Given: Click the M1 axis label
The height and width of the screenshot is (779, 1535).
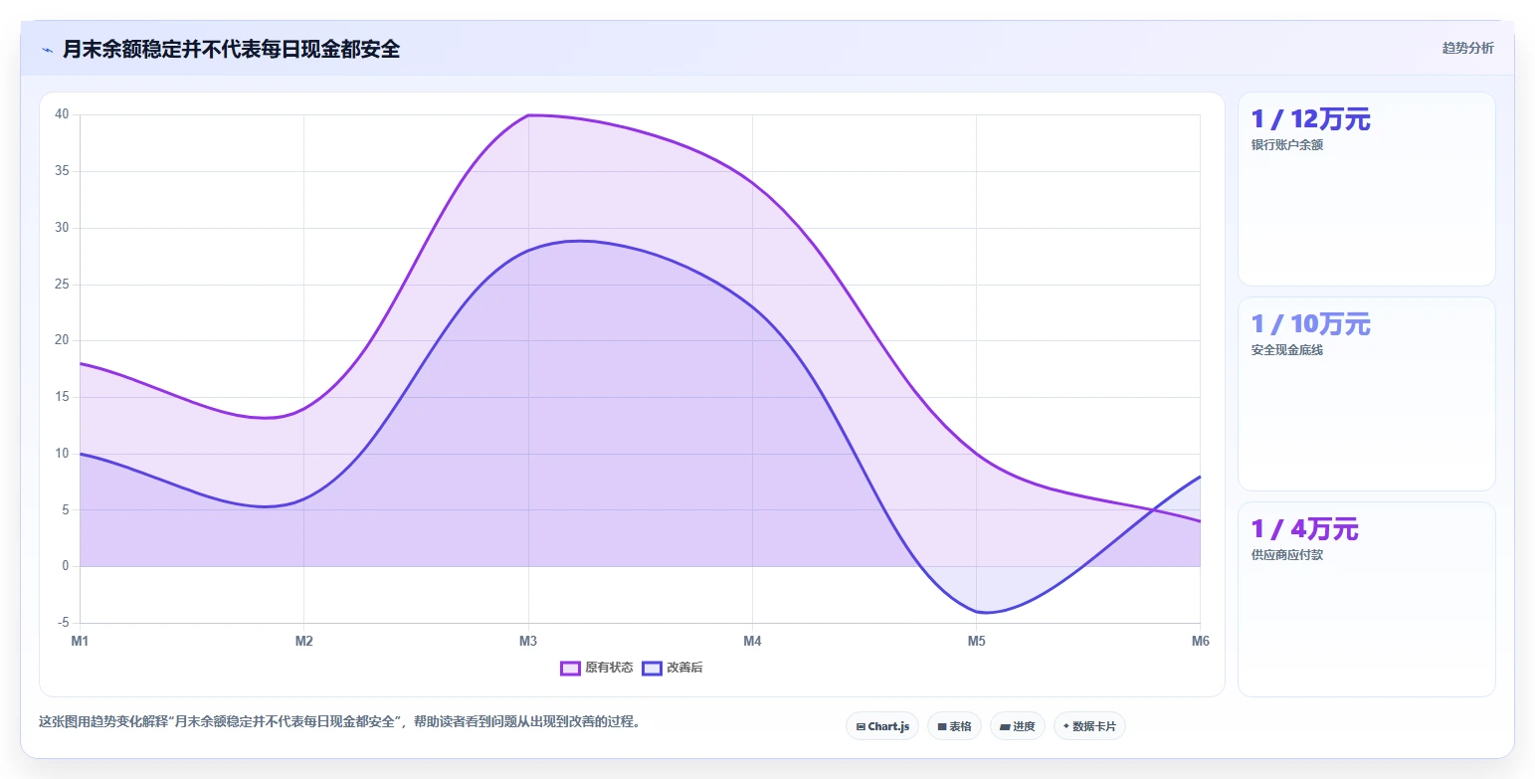Looking at the screenshot, I should (x=80, y=641).
